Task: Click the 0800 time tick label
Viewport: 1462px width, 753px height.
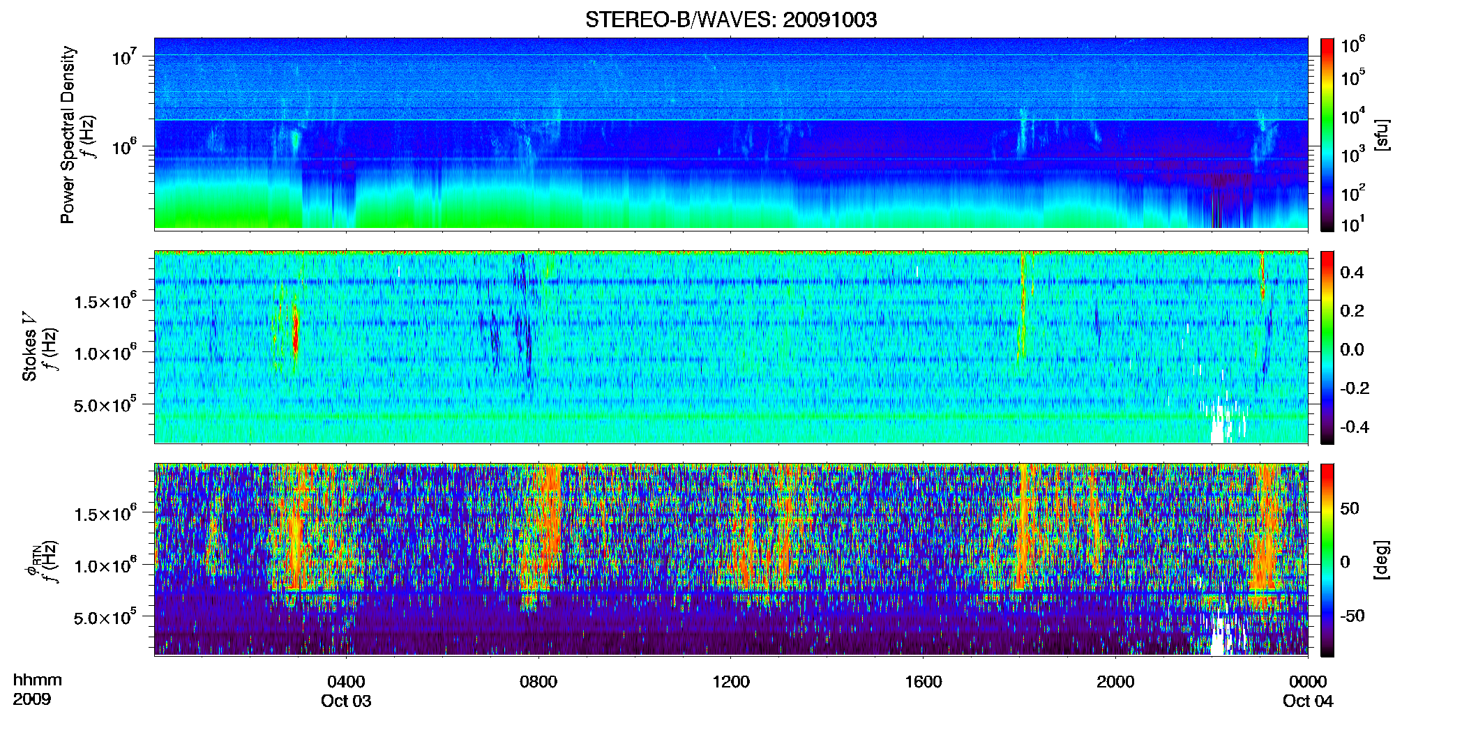Action: [x=538, y=681]
